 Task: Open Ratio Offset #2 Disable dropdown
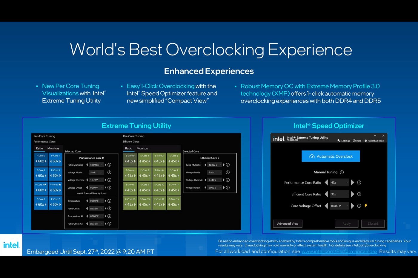[x=96, y=224]
